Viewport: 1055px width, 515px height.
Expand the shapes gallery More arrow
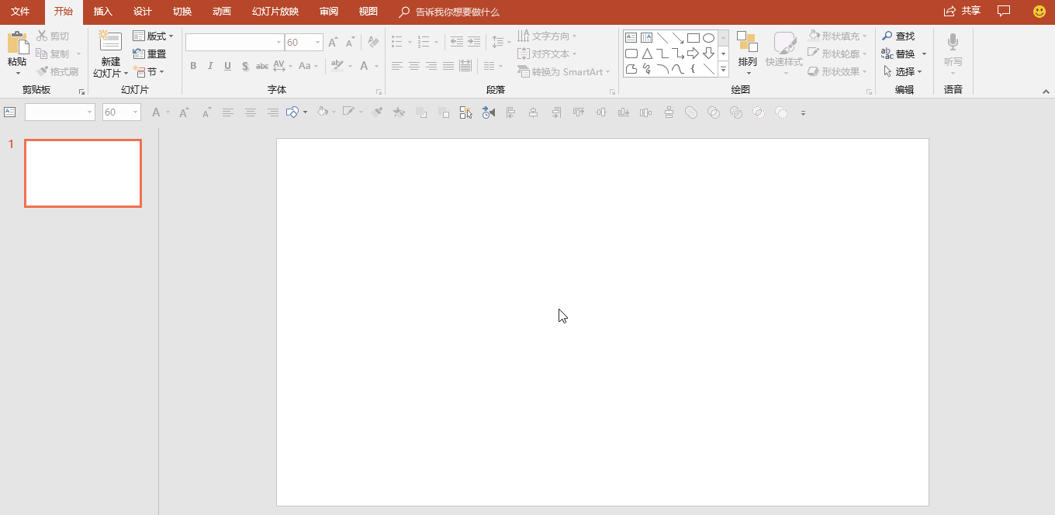(x=723, y=69)
